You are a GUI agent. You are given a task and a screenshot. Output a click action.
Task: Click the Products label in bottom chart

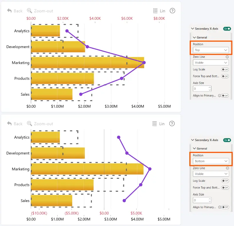(x=22, y=185)
